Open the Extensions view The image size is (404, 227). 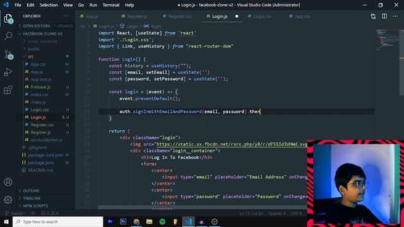pyautogui.click(x=8, y=90)
